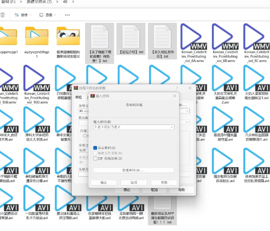
Task: Confirm the password with 确定 in 输入密码 dialog
Action: click(x=103, y=182)
